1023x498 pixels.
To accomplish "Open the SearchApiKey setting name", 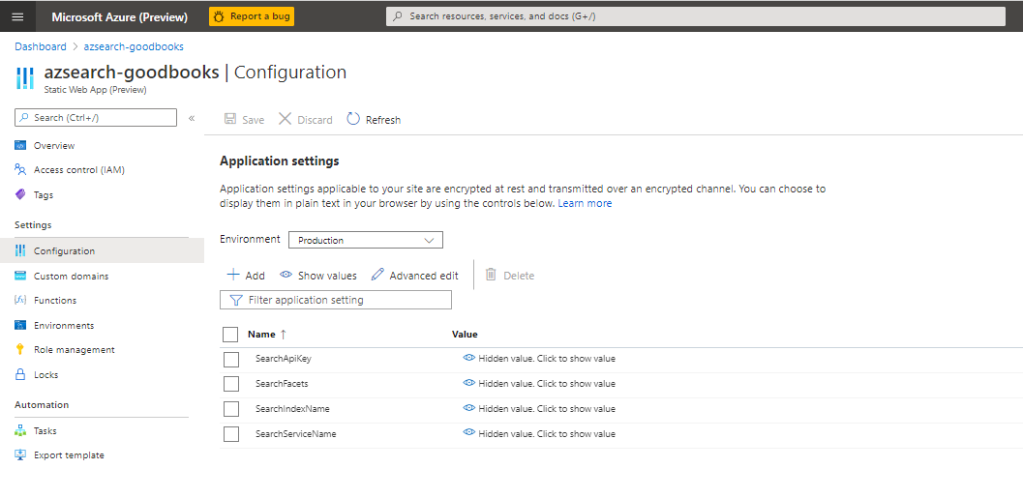I will tap(282, 359).
